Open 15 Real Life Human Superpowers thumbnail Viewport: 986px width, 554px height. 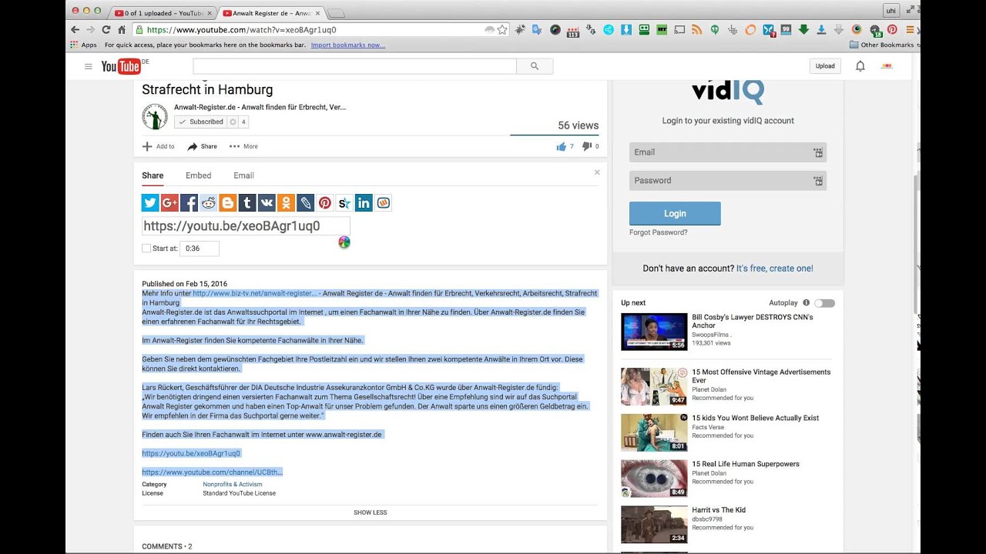pyautogui.click(x=654, y=479)
